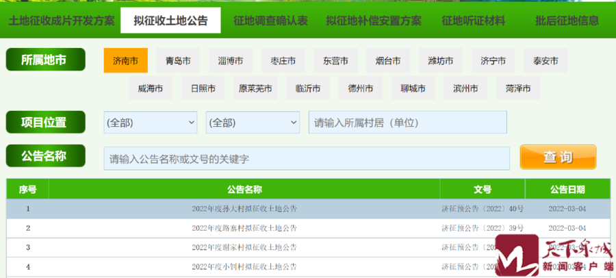Image resolution: width=616 pixels, height=278 pixels.
Task: Open 2022年度谢家村拟征收土地公告
Action: (x=244, y=247)
